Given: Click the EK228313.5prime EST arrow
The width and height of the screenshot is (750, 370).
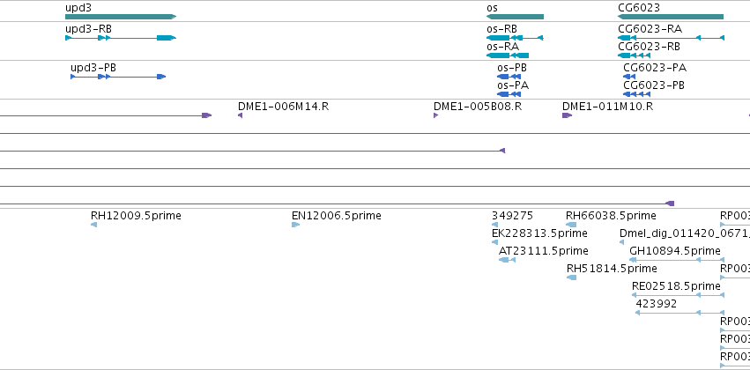Looking at the screenshot, I should pyautogui.click(x=494, y=242).
